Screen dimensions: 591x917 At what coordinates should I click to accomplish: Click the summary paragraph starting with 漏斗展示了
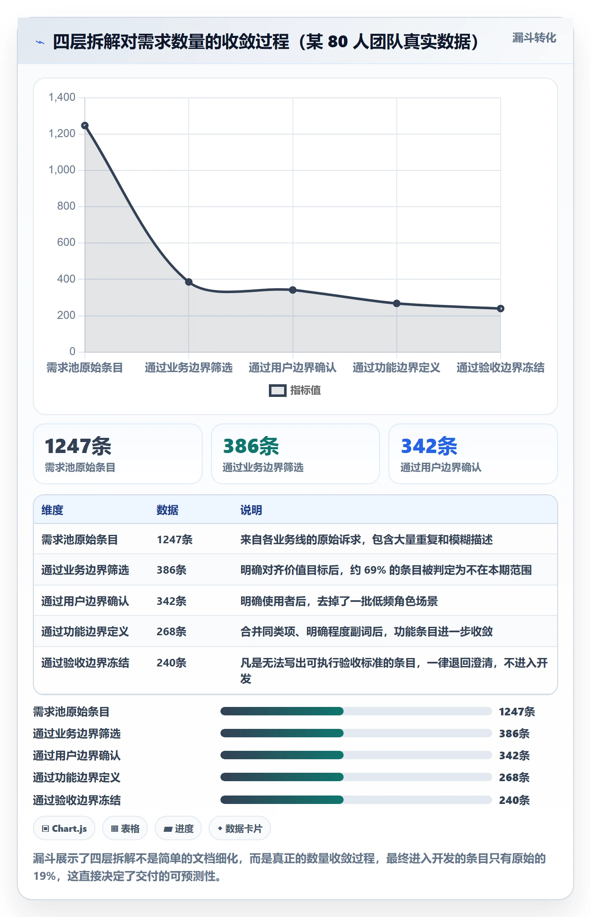click(x=290, y=867)
